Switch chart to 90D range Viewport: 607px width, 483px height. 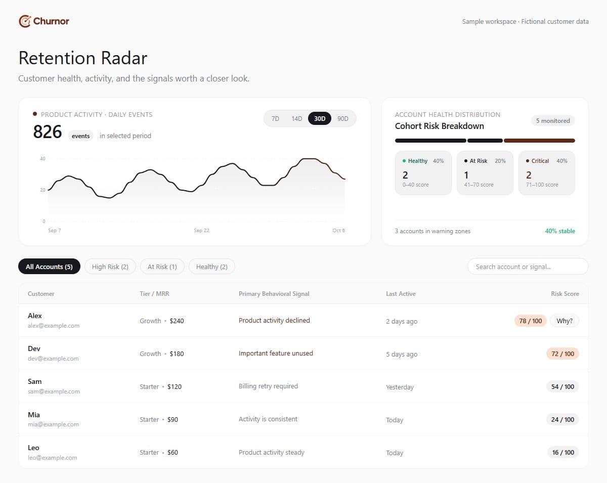343,119
